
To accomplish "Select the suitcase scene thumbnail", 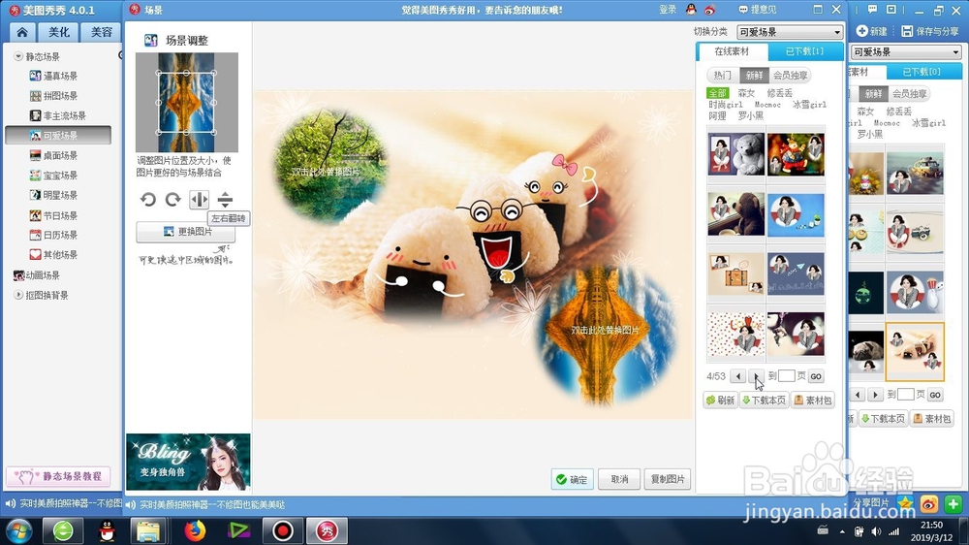I will coord(736,273).
